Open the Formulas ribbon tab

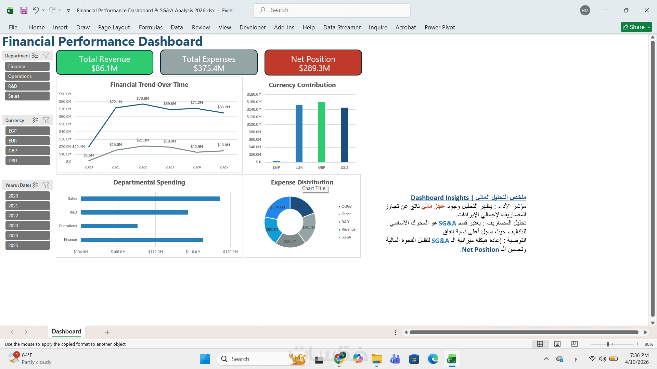pos(151,27)
